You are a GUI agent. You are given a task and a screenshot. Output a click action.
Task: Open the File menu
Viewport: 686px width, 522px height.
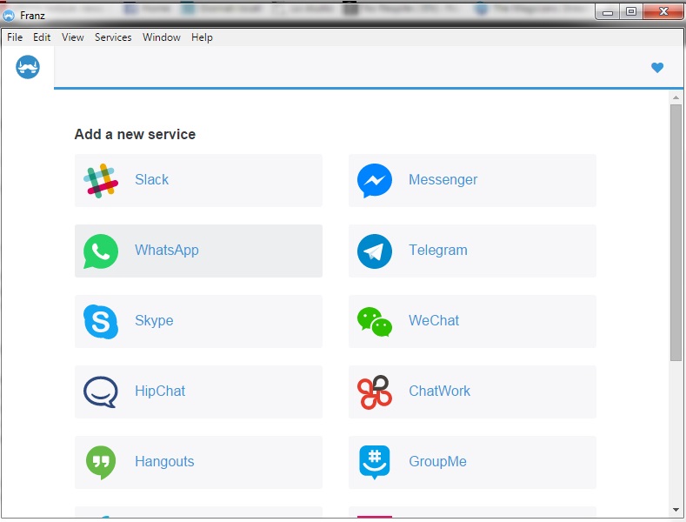[x=15, y=37]
